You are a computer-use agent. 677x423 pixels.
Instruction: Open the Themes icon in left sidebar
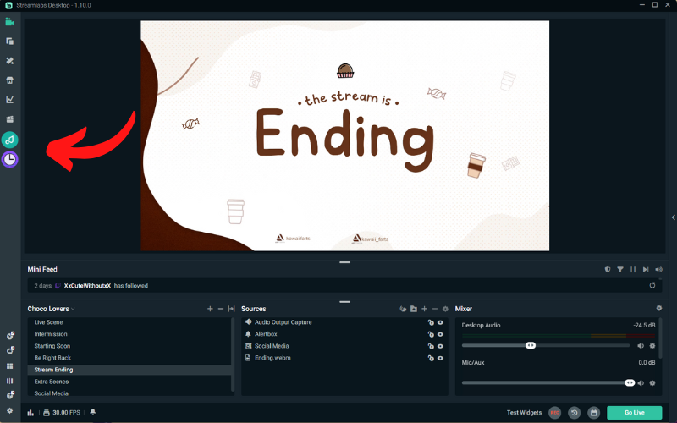pos(10,61)
